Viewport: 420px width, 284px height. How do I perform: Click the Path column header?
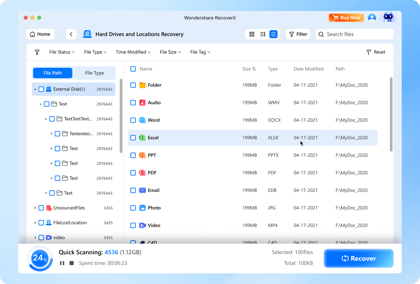pyautogui.click(x=340, y=69)
